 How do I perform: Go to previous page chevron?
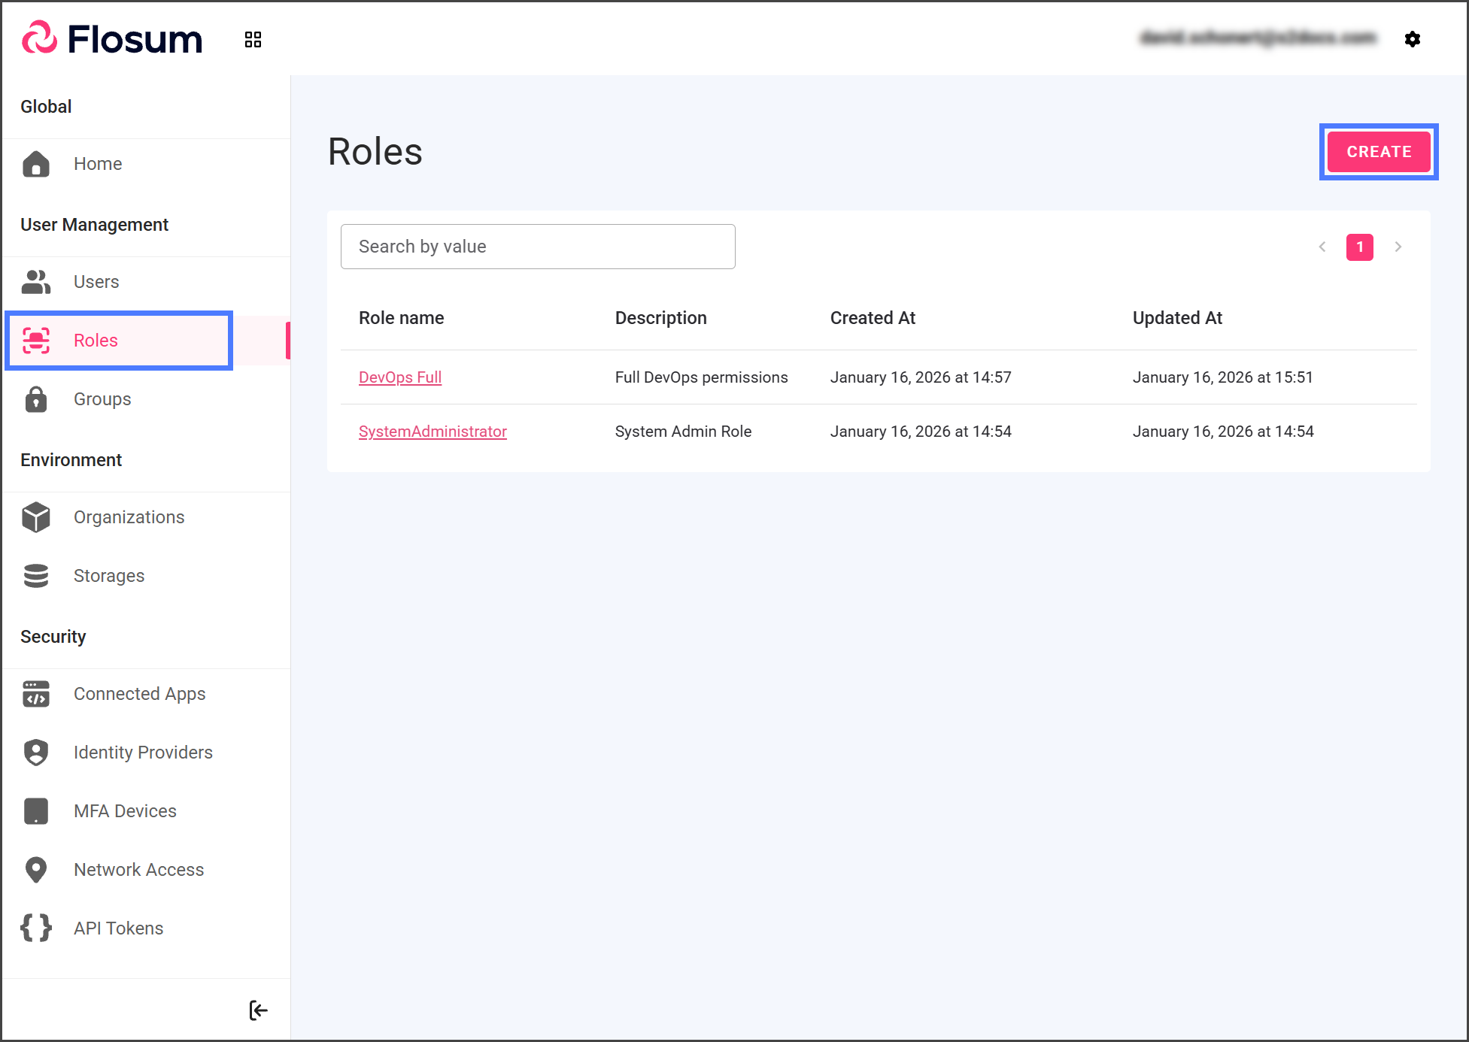coord(1322,247)
